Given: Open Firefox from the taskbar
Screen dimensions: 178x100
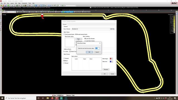Looking at the screenshot, I should pyautogui.click(x=52, y=98).
